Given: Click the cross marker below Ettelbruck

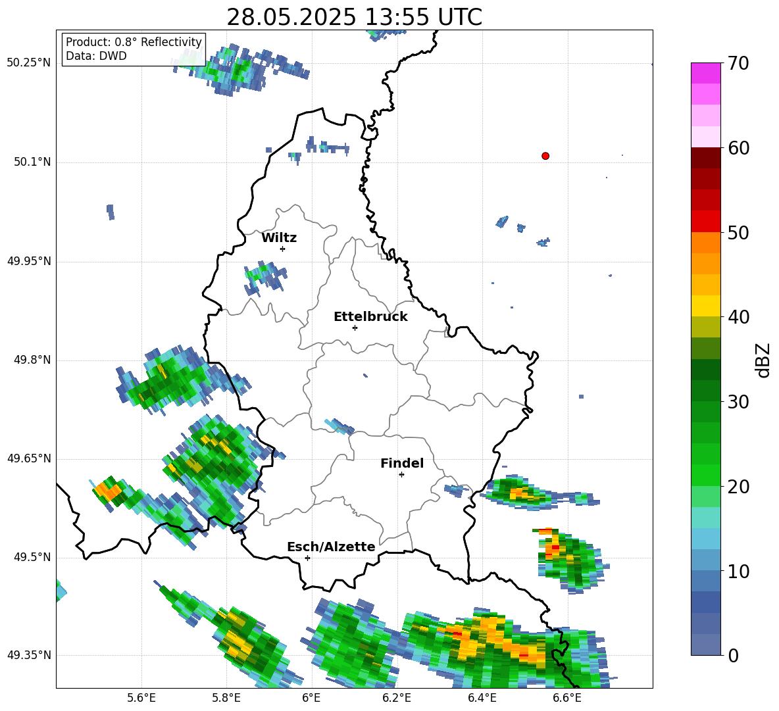Looking at the screenshot, I should [355, 328].
